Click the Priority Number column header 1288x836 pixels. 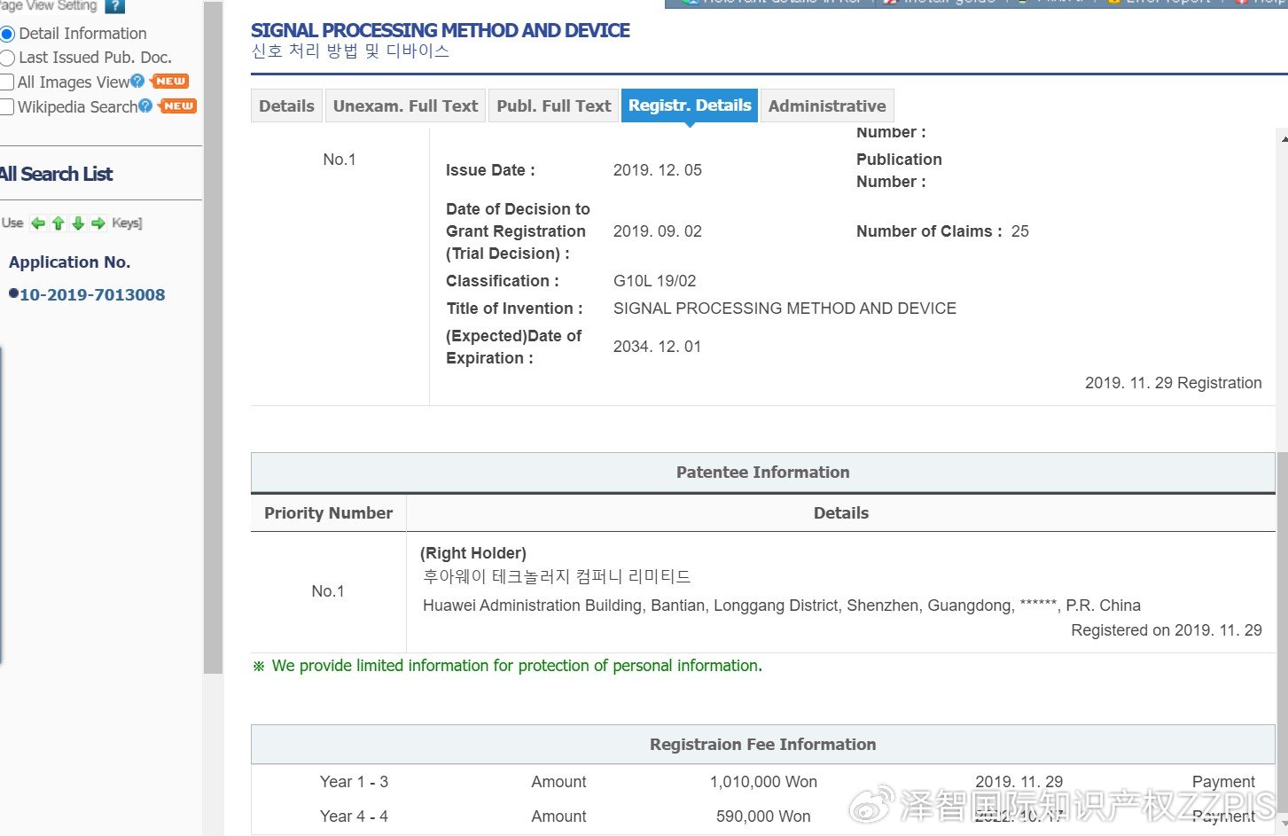click(x=328, y=513)
